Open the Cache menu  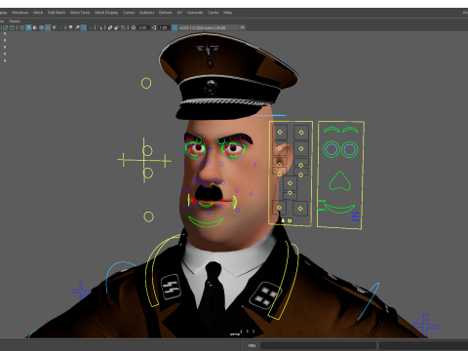pyautogui.click(x=214, y=13)
